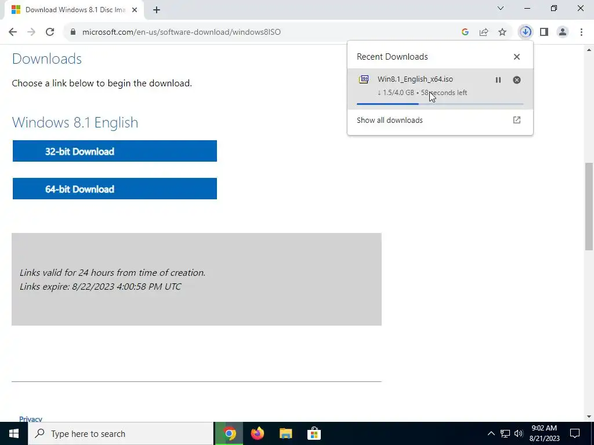Open the Privacy link
Viewport: 594px width, 445px height.
coord(31,419)
